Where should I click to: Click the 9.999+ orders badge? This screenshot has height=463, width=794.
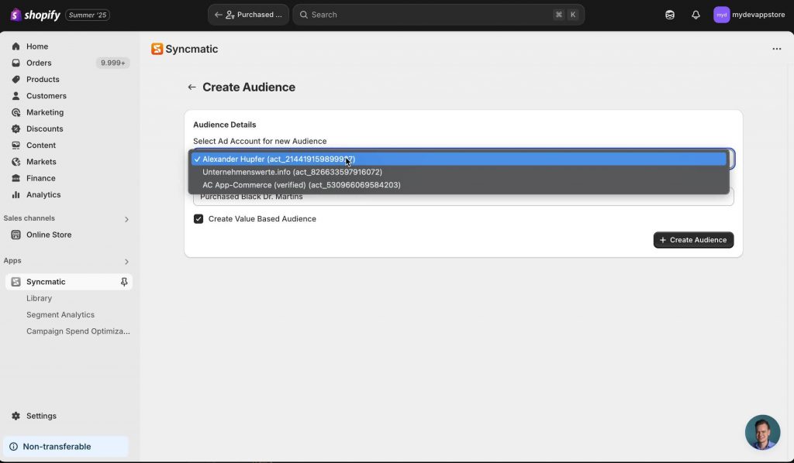(x=112, y=63)
